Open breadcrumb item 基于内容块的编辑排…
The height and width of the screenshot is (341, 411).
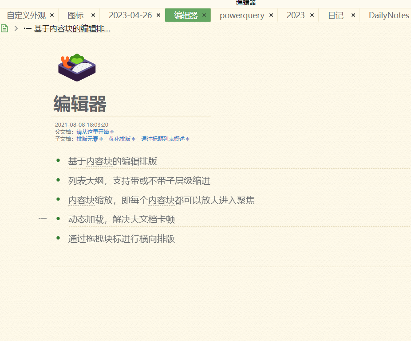coord(71,29)
